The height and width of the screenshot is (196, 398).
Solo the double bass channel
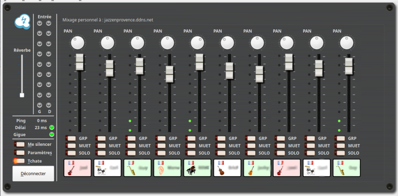(x=221, y=153)
